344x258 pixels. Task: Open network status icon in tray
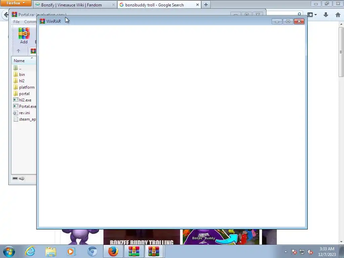[x=302, y=252]
